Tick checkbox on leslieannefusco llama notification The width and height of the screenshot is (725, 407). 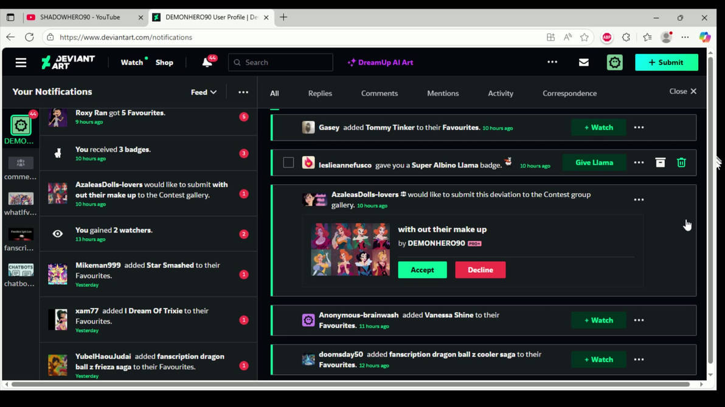click(288, 163)
